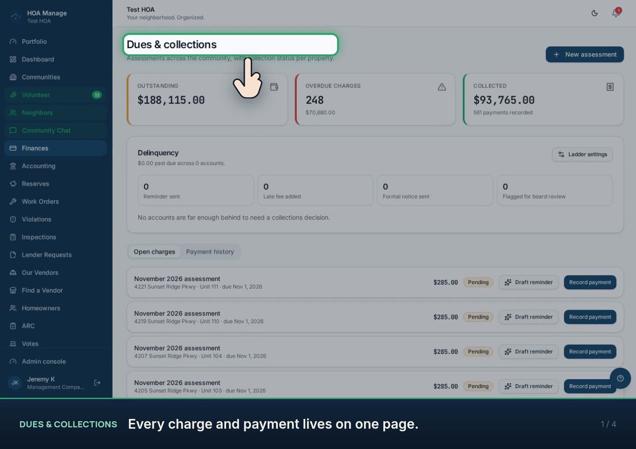
Task: Click wallet icon on Outstanding card
Action: 274,87
